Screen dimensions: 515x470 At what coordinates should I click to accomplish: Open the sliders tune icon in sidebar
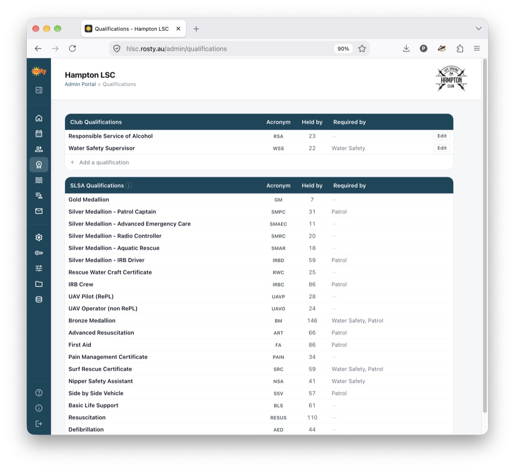click(x=39, y=268)
